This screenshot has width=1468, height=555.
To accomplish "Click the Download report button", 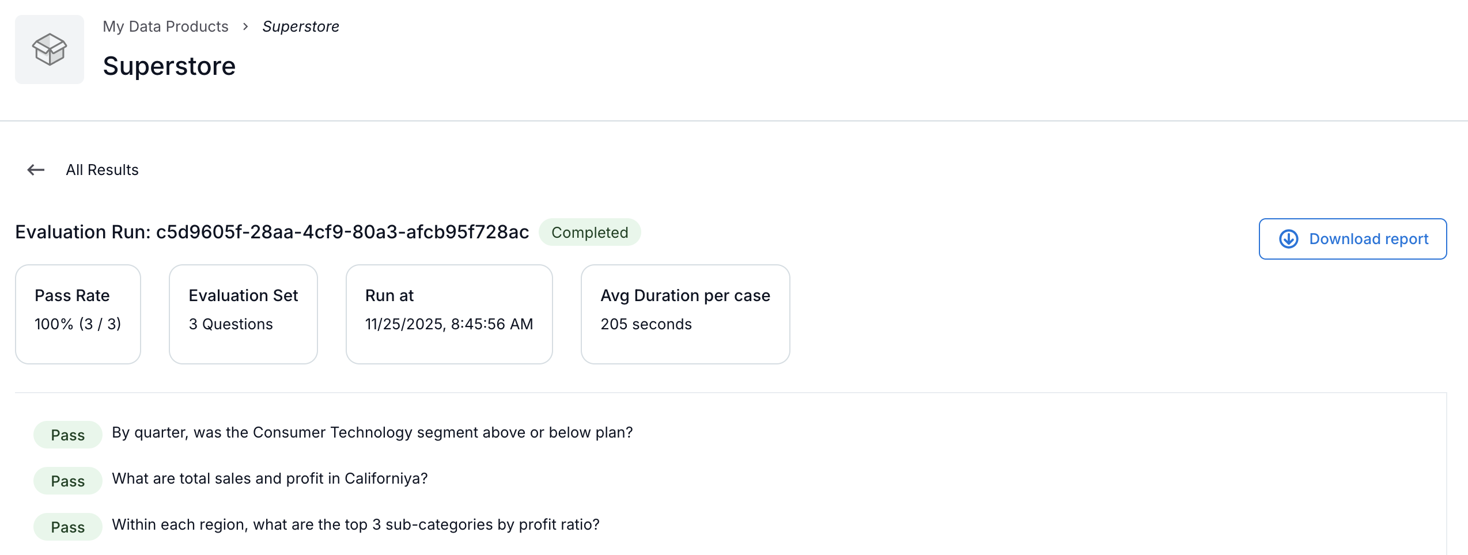I will (x=1352, y=238).
